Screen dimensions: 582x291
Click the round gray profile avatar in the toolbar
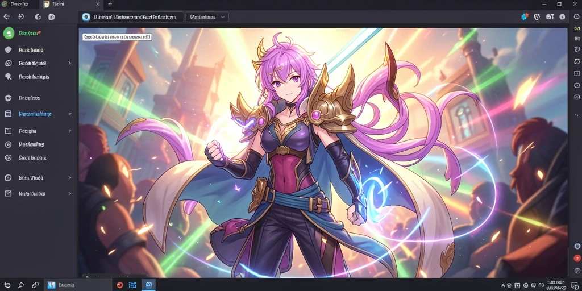coord(562,16)
